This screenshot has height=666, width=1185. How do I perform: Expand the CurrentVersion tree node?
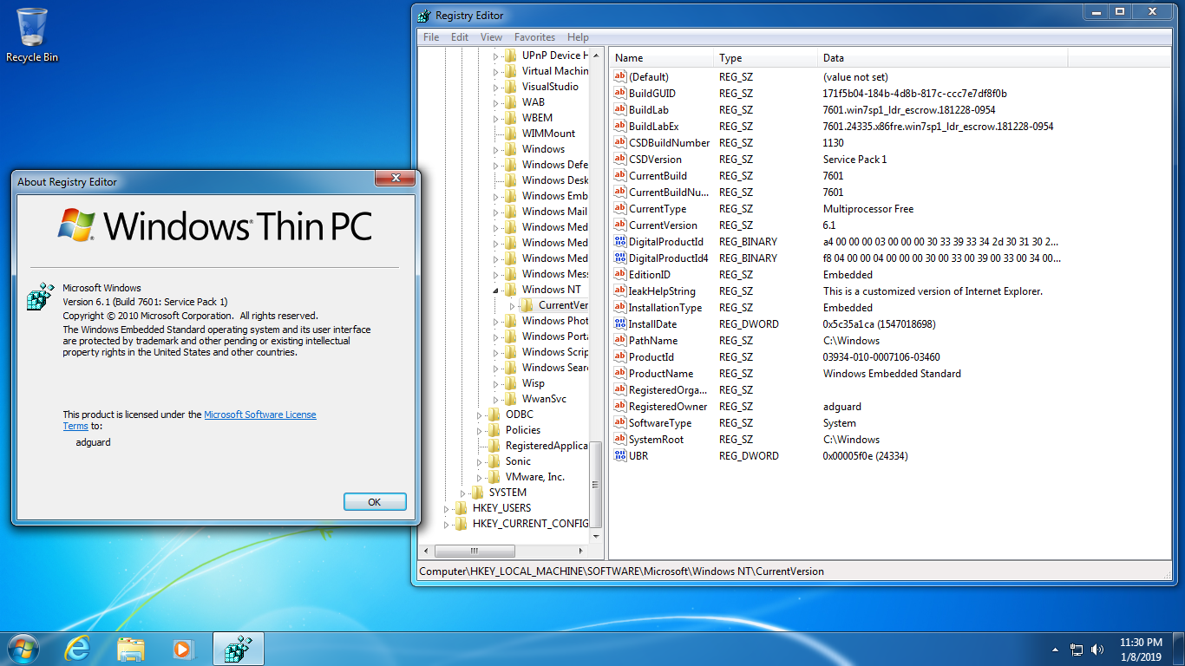(514, 305)
